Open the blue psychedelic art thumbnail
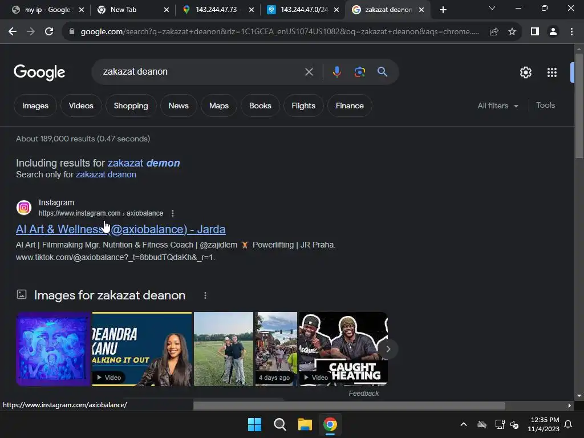The width and height of the screenshot is (584, 438). pos(53,349)
